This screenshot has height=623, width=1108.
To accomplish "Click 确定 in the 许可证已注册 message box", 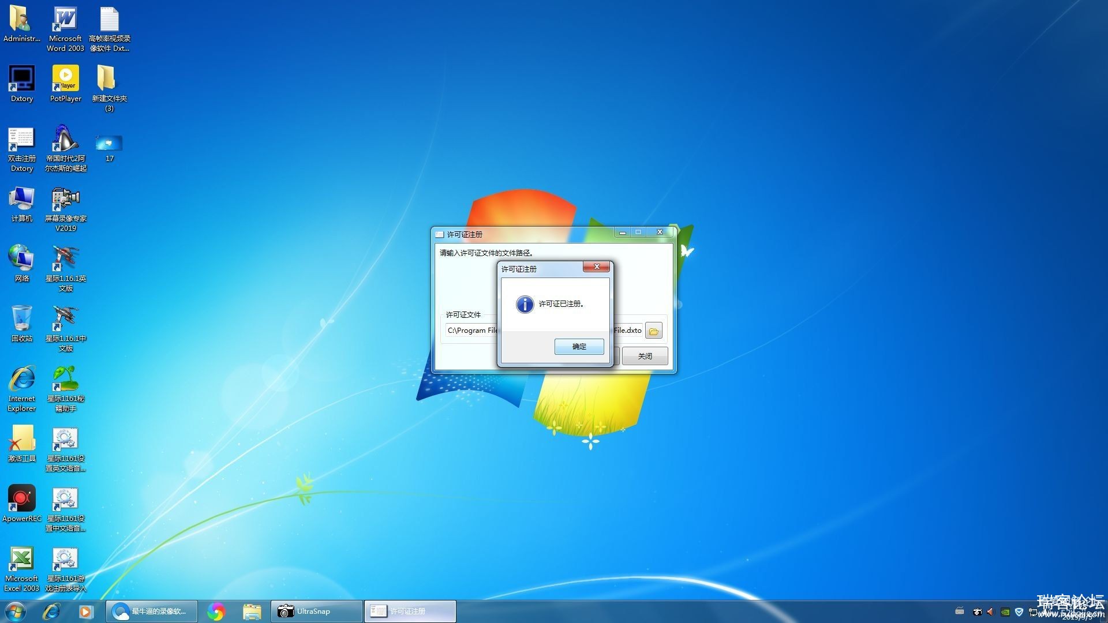I will [x=579, y=347].
